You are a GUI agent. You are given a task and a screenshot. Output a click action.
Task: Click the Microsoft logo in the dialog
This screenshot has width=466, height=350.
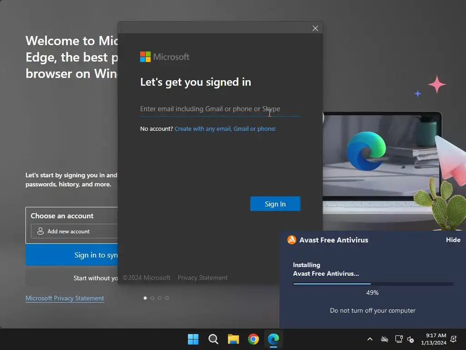[165, 57]
